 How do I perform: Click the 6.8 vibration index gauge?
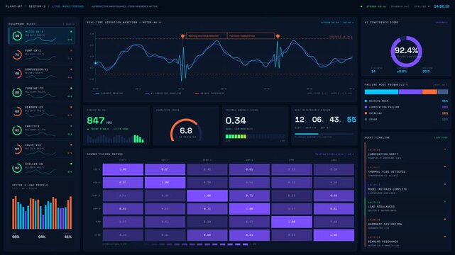[x=186, y=130]
